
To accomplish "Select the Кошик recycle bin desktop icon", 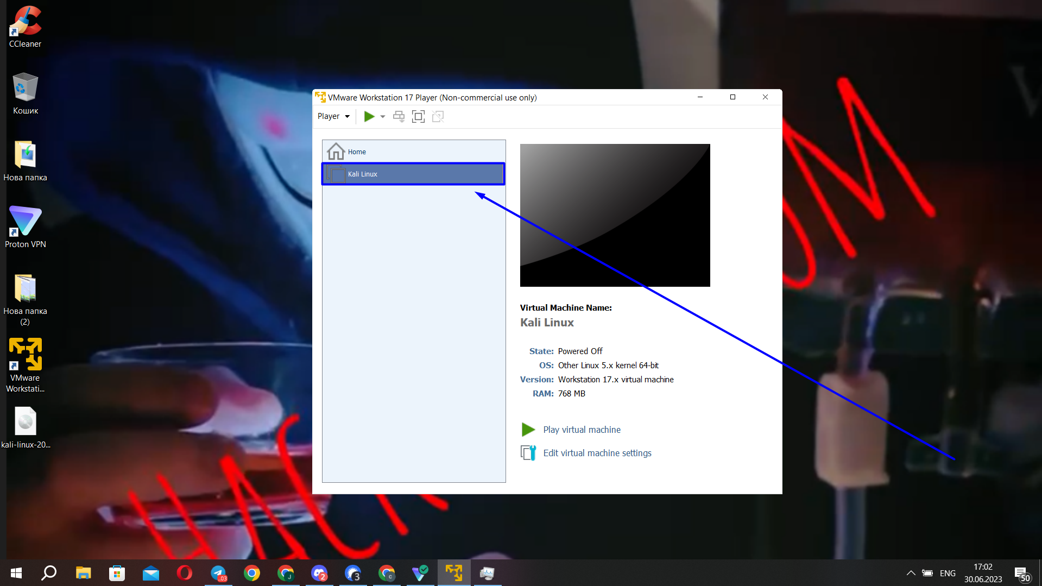I will tap(25, 93).
